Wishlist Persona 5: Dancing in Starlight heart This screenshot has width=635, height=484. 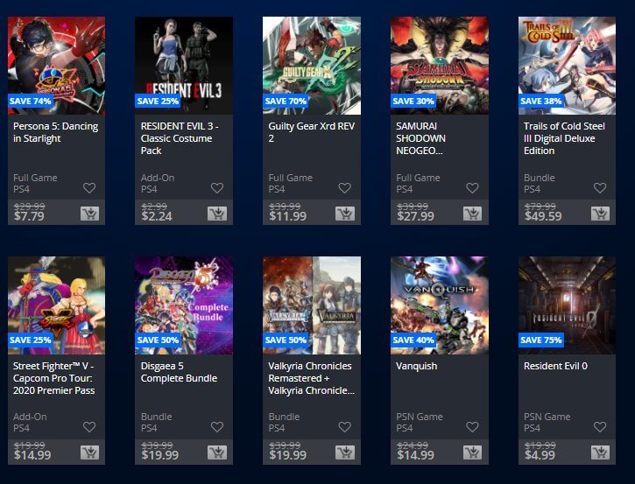click(89, 188)
